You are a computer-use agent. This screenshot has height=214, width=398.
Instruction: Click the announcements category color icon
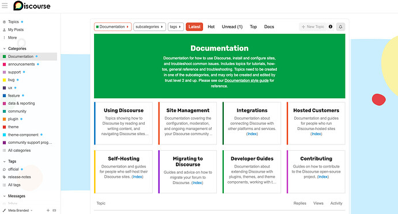pos(4,64)
